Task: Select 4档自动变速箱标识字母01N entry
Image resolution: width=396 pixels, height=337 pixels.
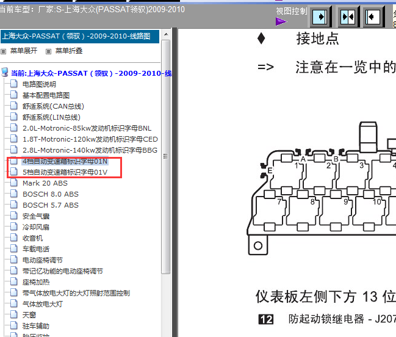Action: [x=65, y=161]
